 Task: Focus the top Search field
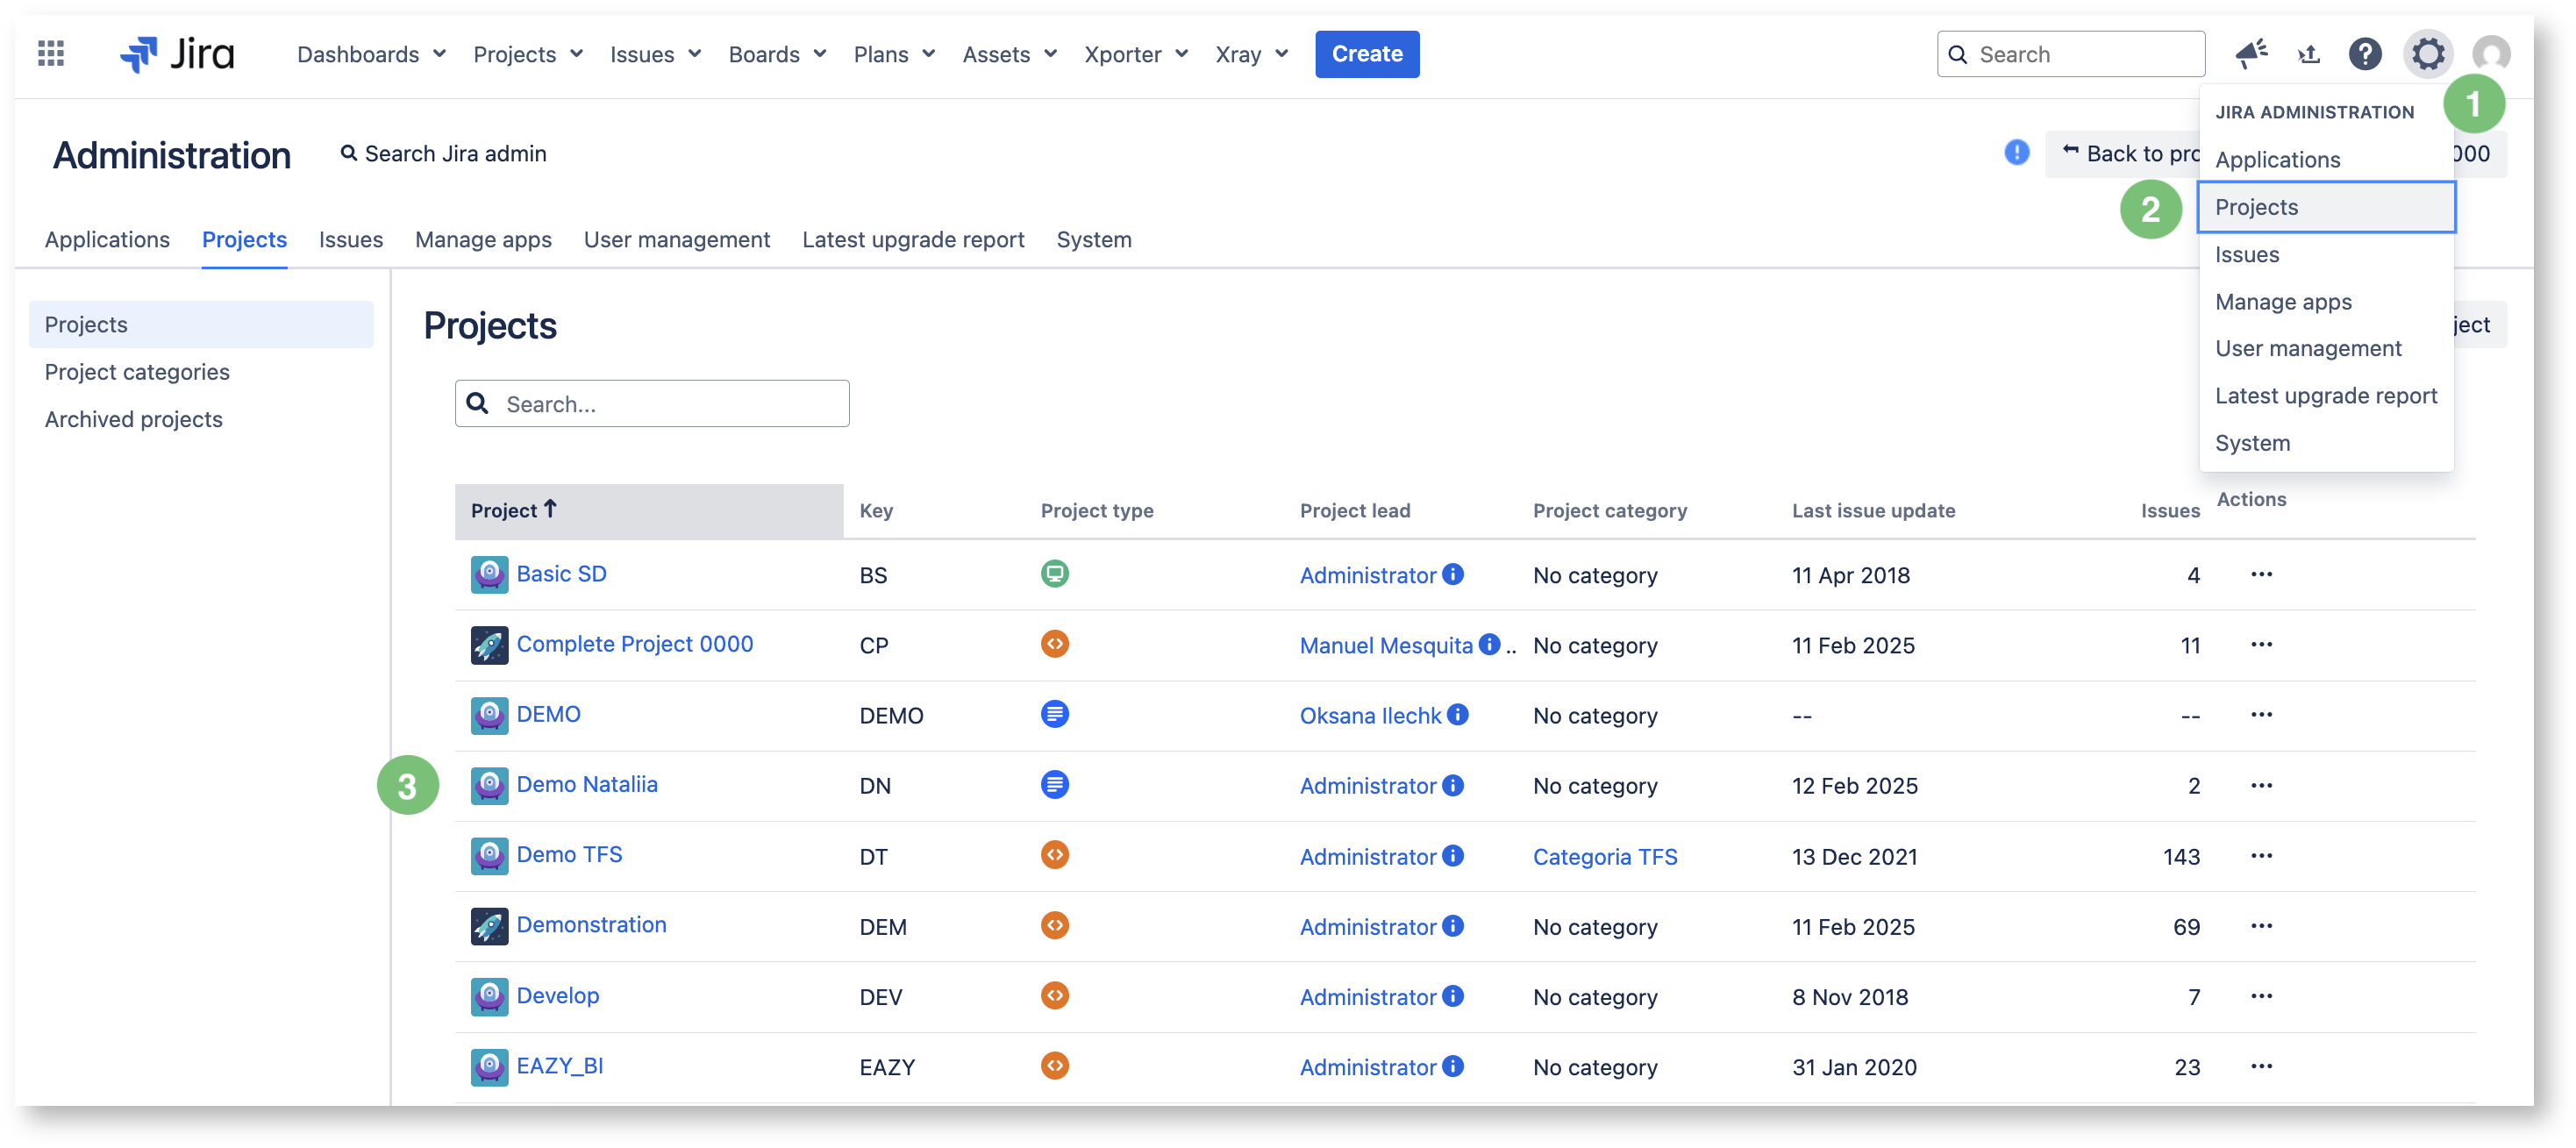[x=2070, y=54]
